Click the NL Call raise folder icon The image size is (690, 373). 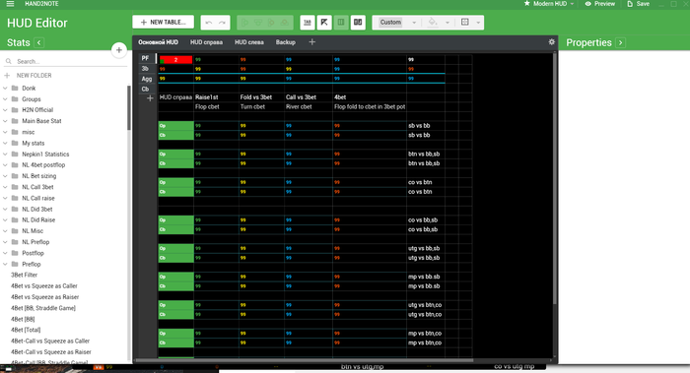point(15,198)
